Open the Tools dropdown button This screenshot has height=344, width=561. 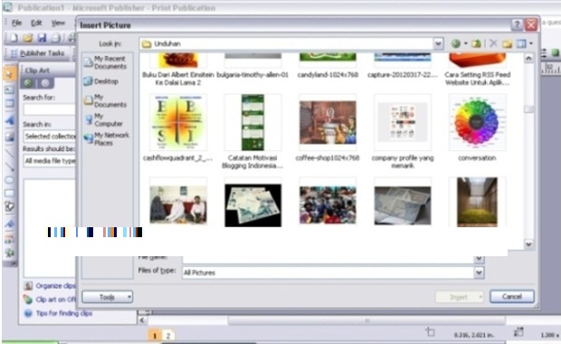click(108, 297)
